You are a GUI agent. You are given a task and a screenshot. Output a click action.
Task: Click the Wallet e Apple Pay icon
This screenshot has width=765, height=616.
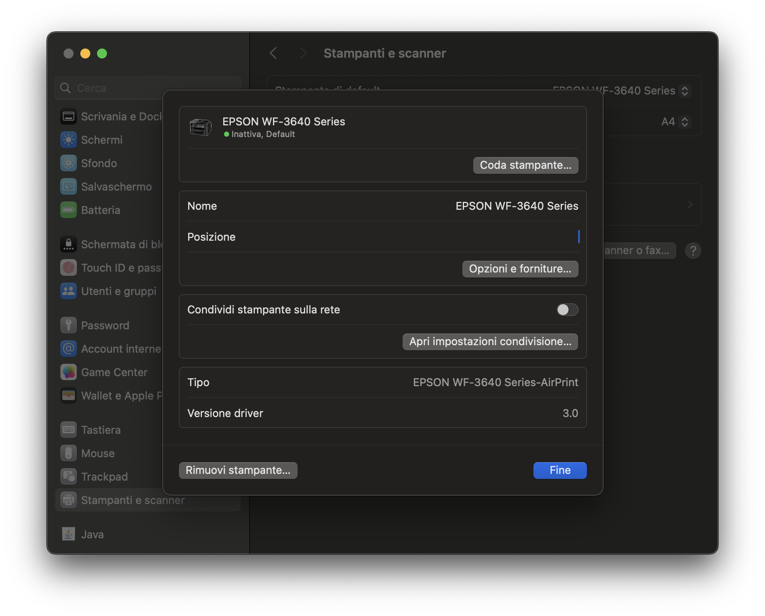(69, 396)
